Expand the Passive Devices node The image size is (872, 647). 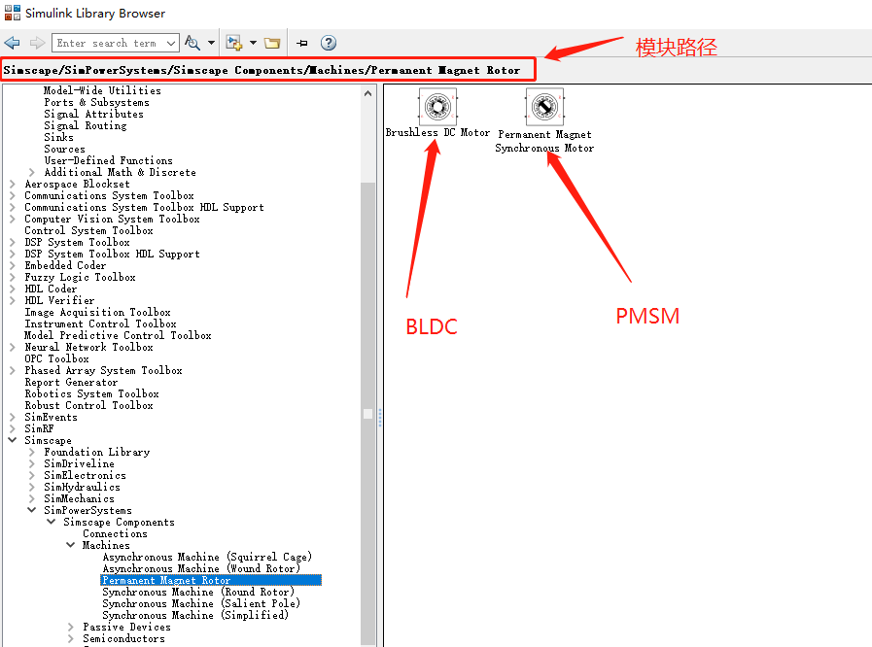click(71, 628)
